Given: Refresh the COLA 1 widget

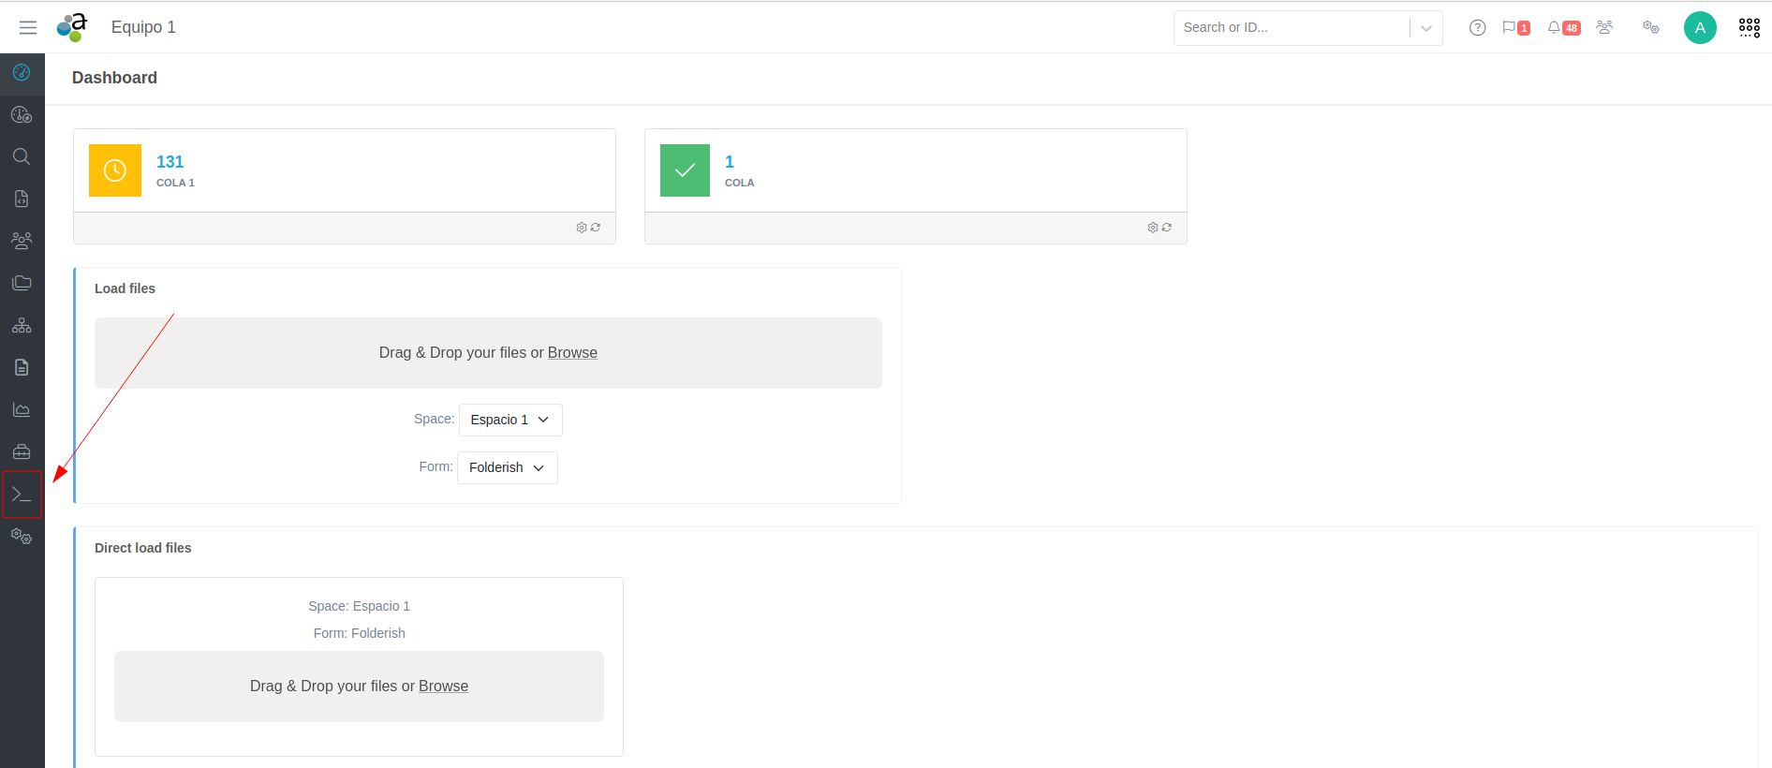Looking at the screenshot, I should click(596, 228).
